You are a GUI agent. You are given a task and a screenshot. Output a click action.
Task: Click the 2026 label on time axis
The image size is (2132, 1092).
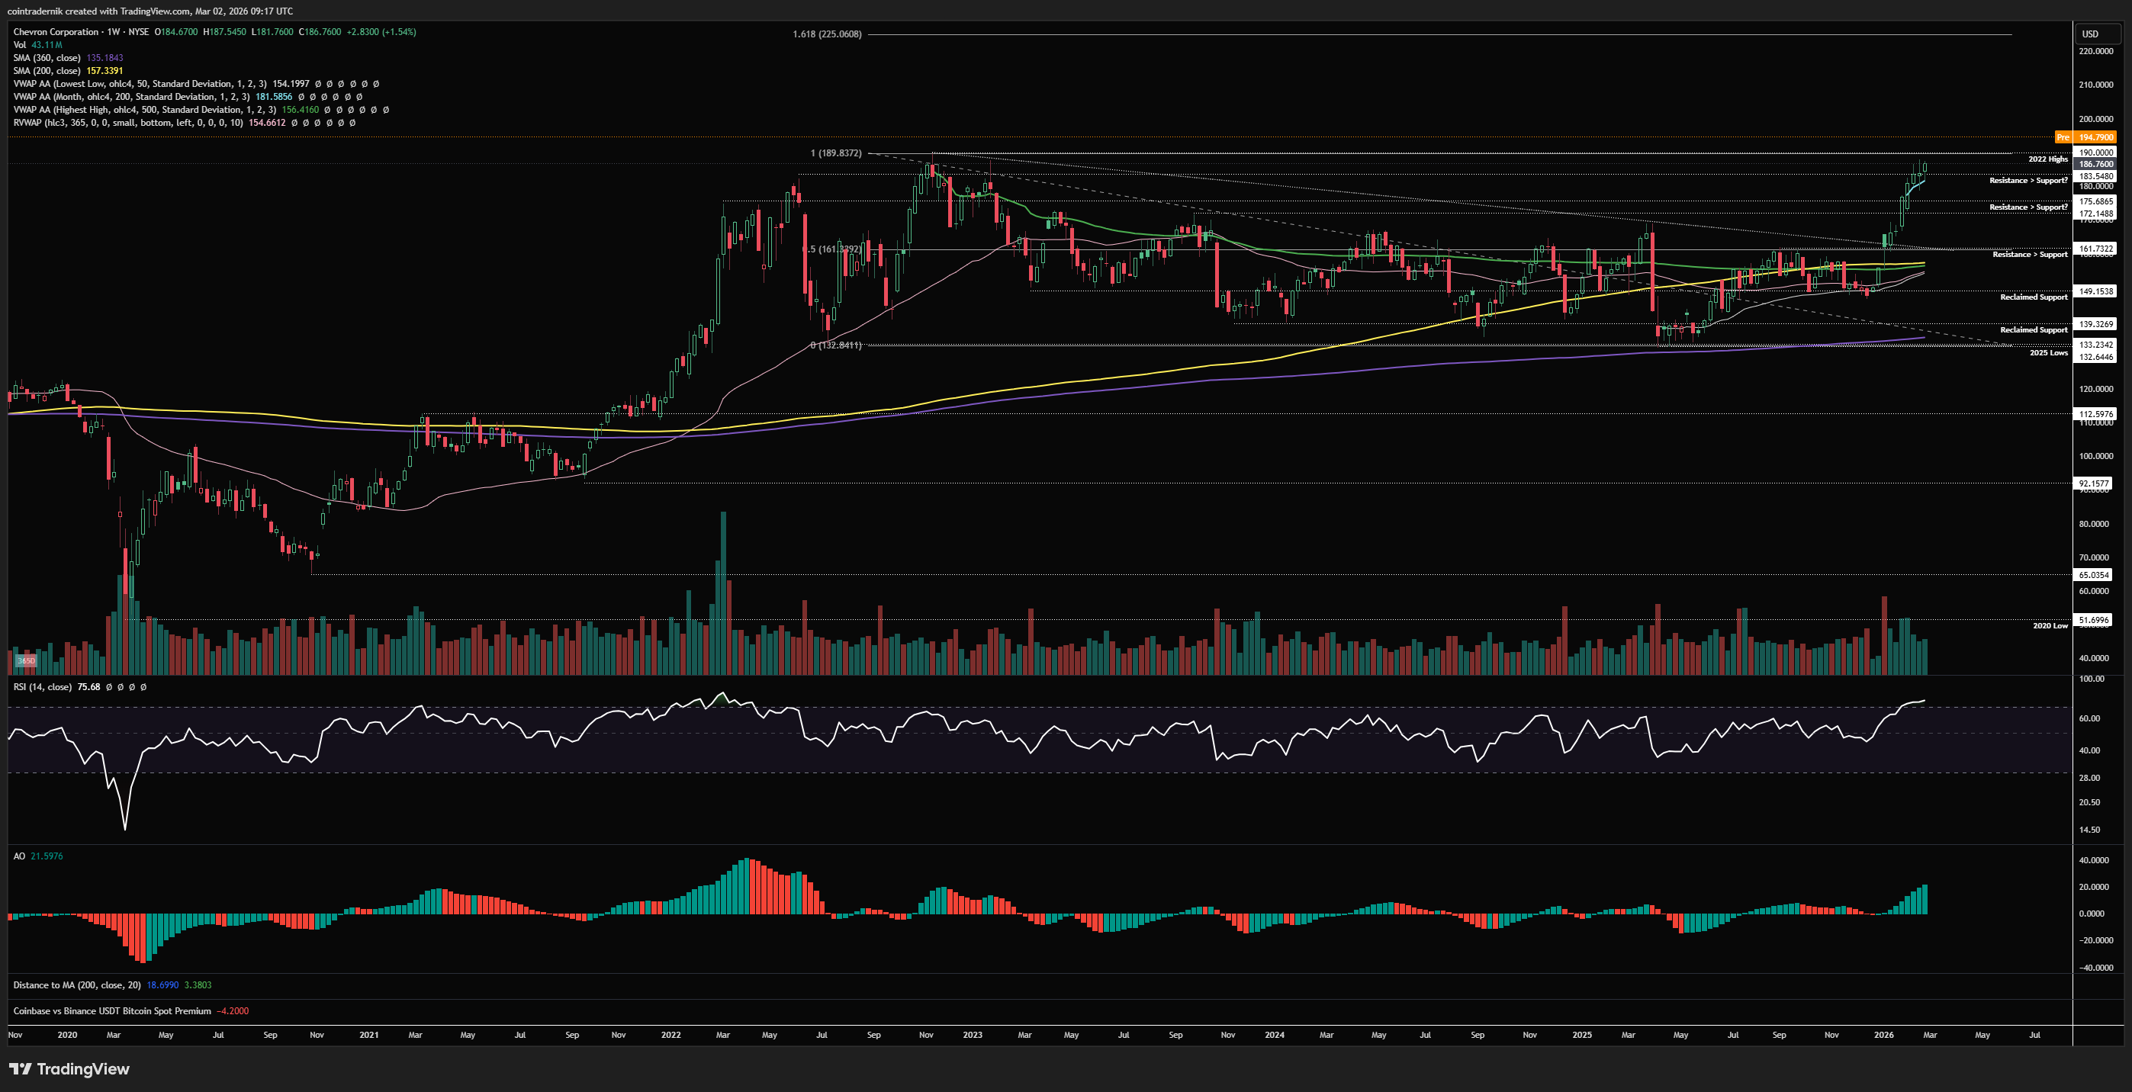click(1883, 1035)
